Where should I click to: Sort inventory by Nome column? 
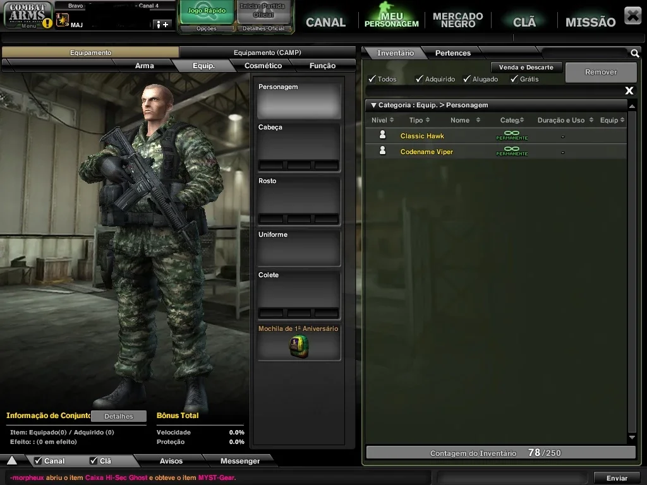(466, 120)
